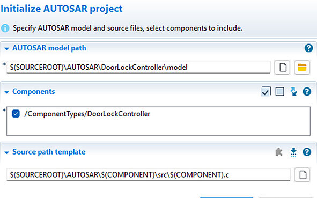Collapse Source path template section
The height and width of the screenshot is (198, 317).
pos(6,153)
